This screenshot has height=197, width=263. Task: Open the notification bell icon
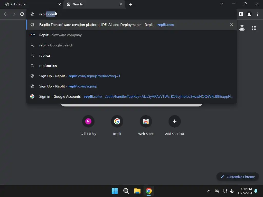[256, 191]
